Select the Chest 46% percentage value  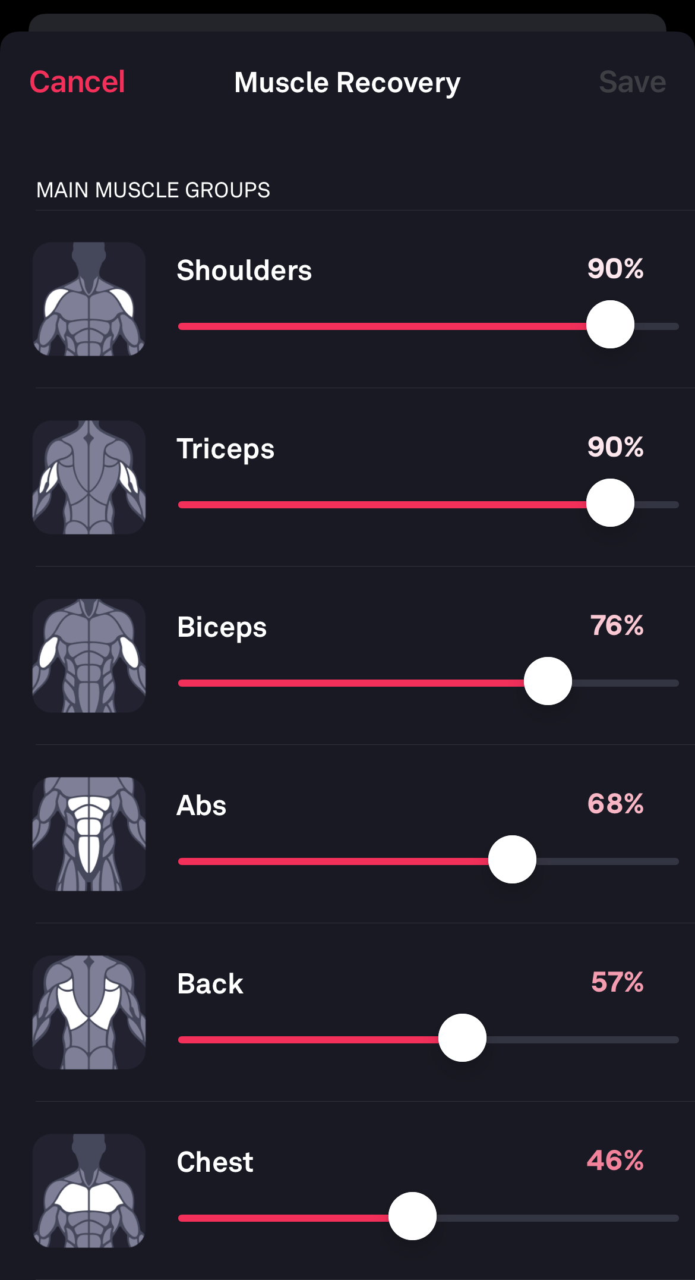[615, 1161]
